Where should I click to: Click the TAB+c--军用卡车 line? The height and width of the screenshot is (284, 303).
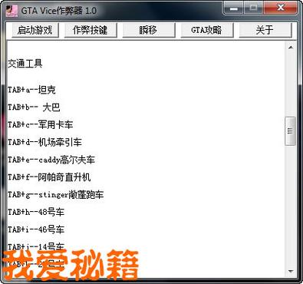40,124
